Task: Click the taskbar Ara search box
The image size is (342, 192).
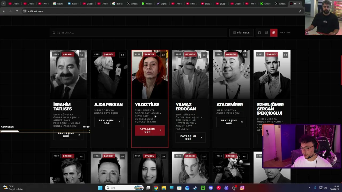Action: [124, 188]
